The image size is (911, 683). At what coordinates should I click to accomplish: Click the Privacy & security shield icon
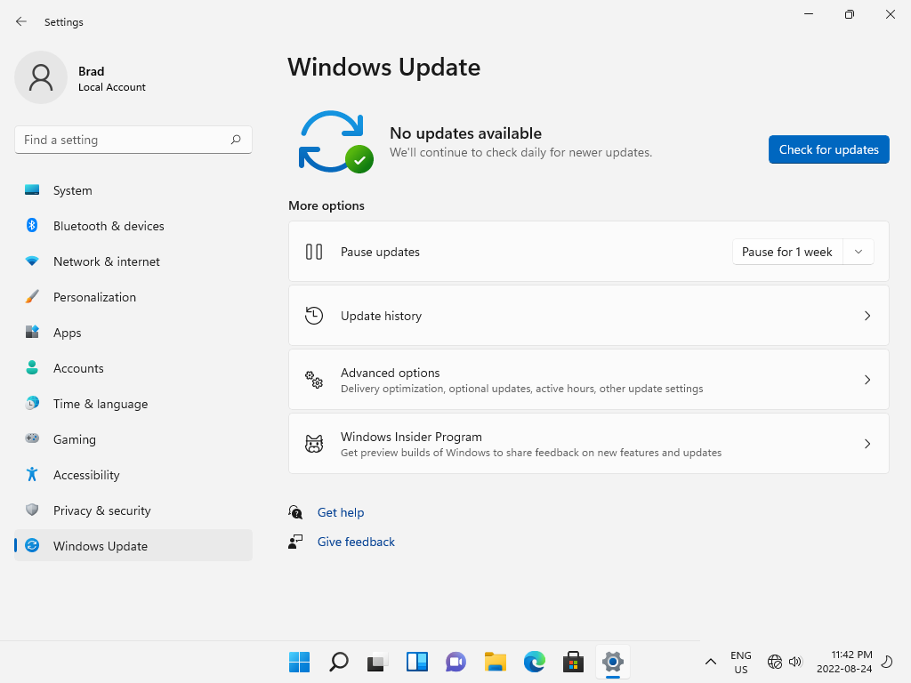point(32,510)
